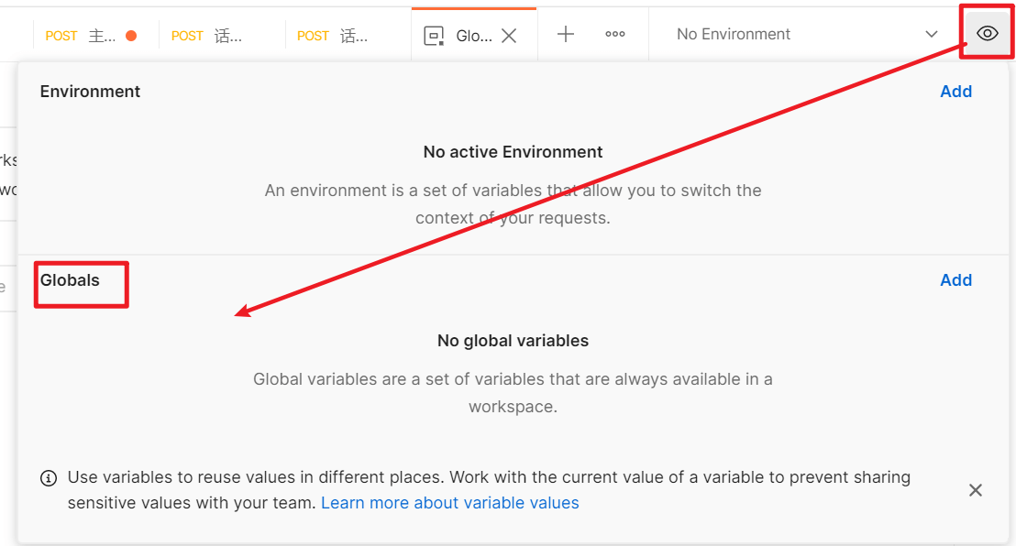Click the info circle icon in the tip banner
The image size is (1016, 546).
[49, 478]
